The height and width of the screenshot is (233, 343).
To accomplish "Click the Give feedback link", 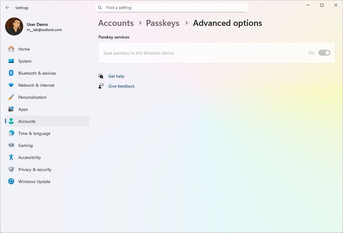I will [x=121, y=86].
